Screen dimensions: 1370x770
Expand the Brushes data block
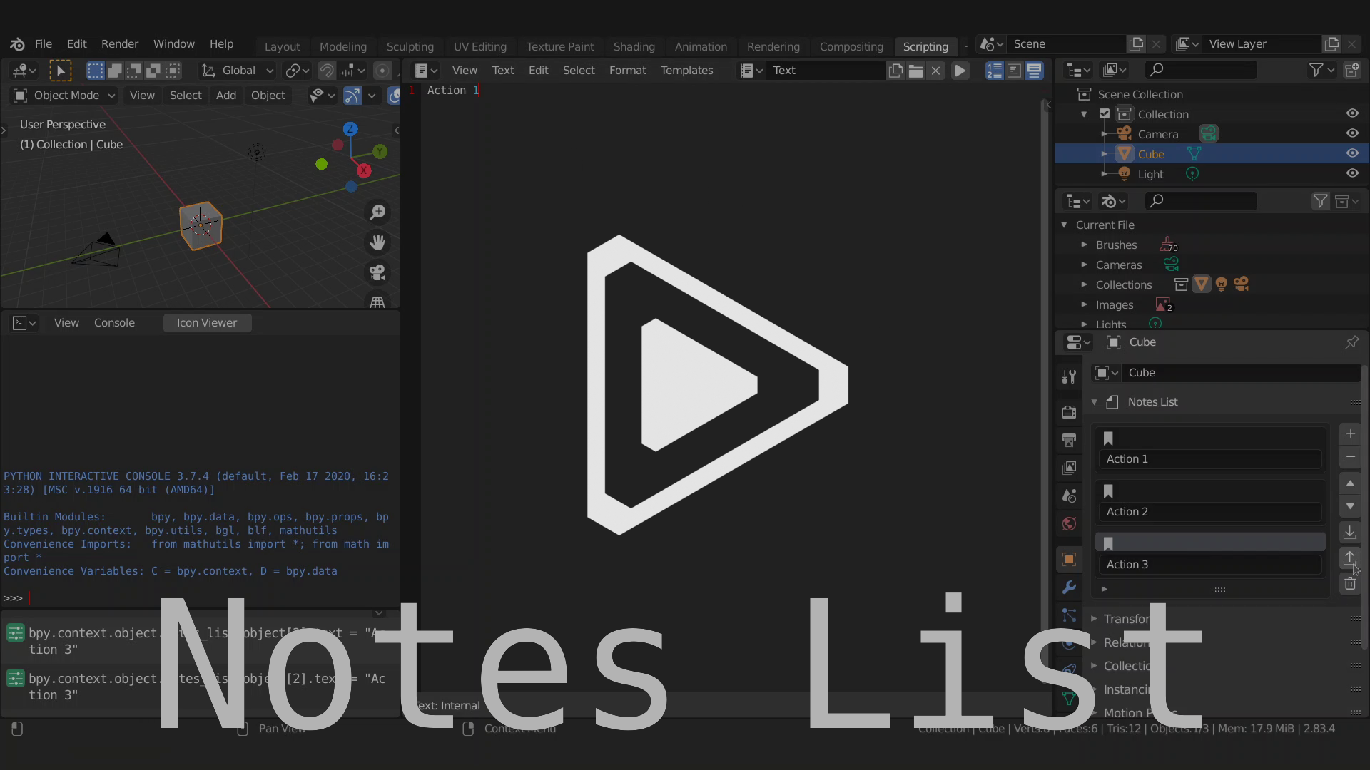(x=1085, y=245)
